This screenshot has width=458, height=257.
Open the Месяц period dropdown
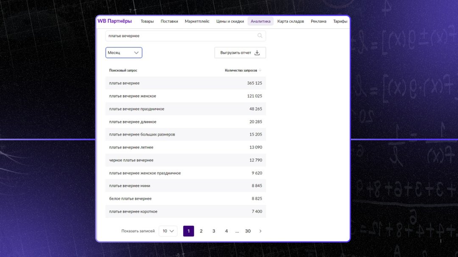(123, 53)
